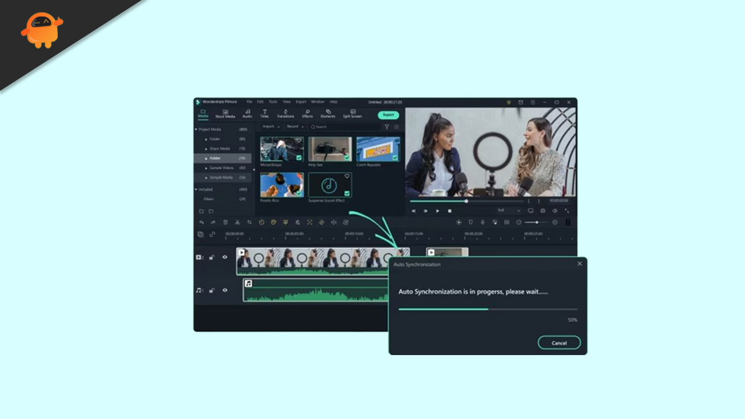The height and width of the screenshot is (419, 745).
Task: Click the media Search field
Action: pyautogui.click(x=344, y=127)
